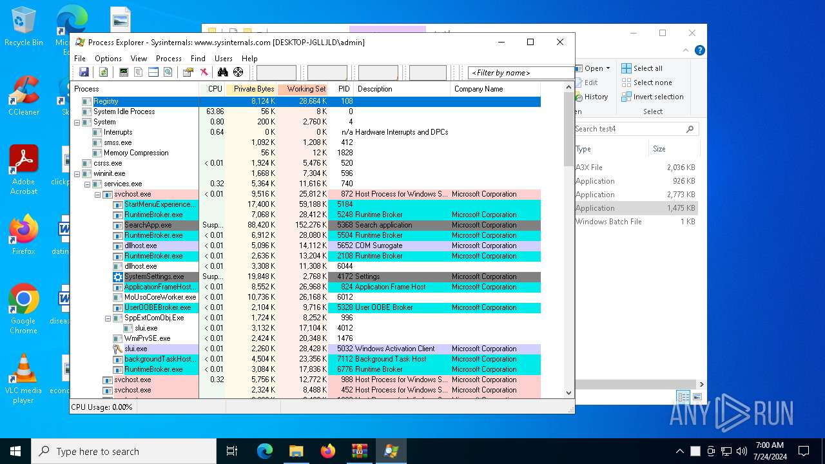Click History in Explorer ribbon
825x464 pixels.
tap(590, 97)
